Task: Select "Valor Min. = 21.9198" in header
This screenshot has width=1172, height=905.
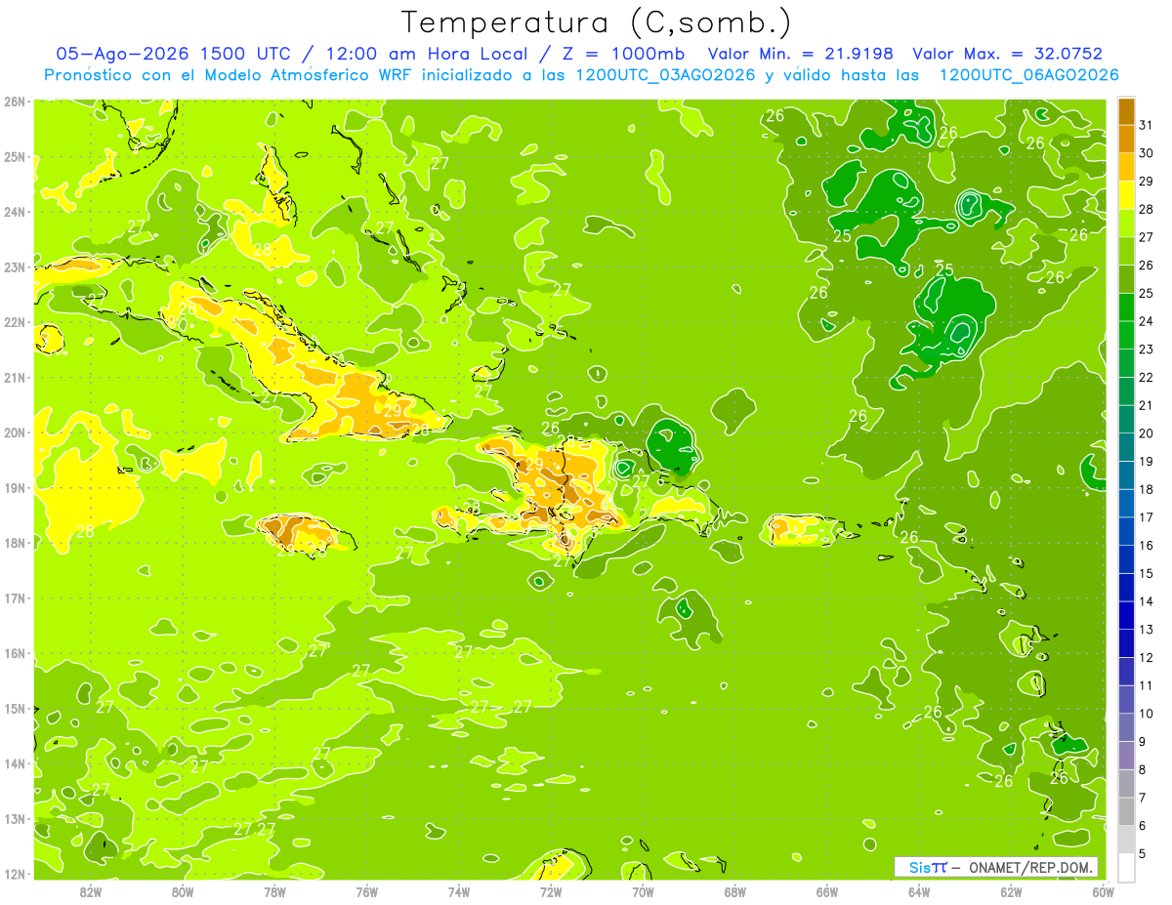Action: click(800, 54)
